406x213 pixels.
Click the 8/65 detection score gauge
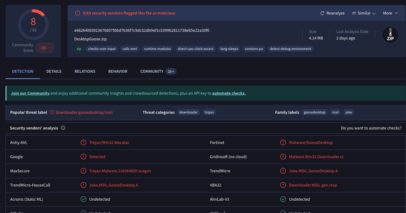pyautogui.click(x=33, y=25)
